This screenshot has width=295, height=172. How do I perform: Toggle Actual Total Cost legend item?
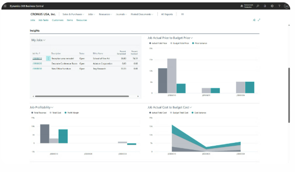[x=158, y=113]
